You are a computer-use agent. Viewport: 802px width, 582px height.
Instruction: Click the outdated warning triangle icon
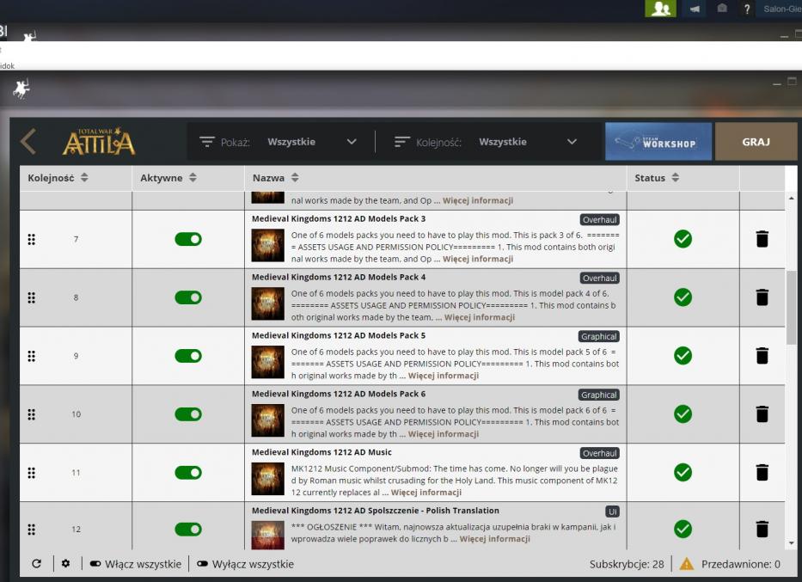pos(686,564)
